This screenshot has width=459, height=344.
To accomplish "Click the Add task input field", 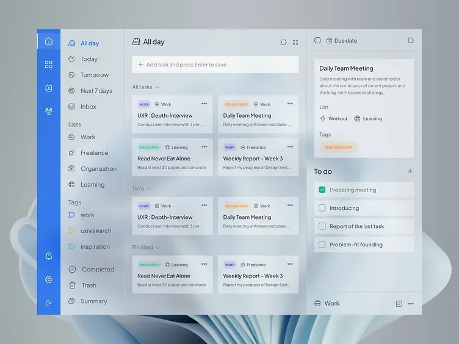I will (x=215, y=65).
